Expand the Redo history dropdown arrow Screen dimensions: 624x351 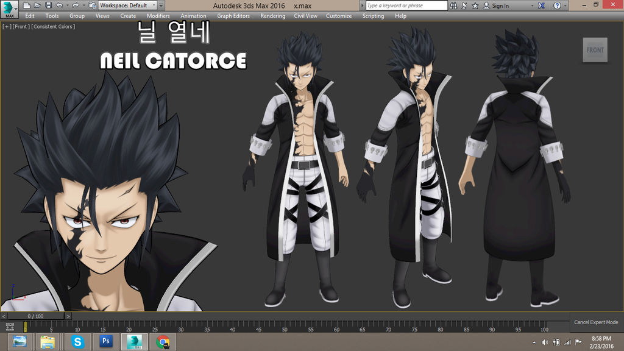83,5
